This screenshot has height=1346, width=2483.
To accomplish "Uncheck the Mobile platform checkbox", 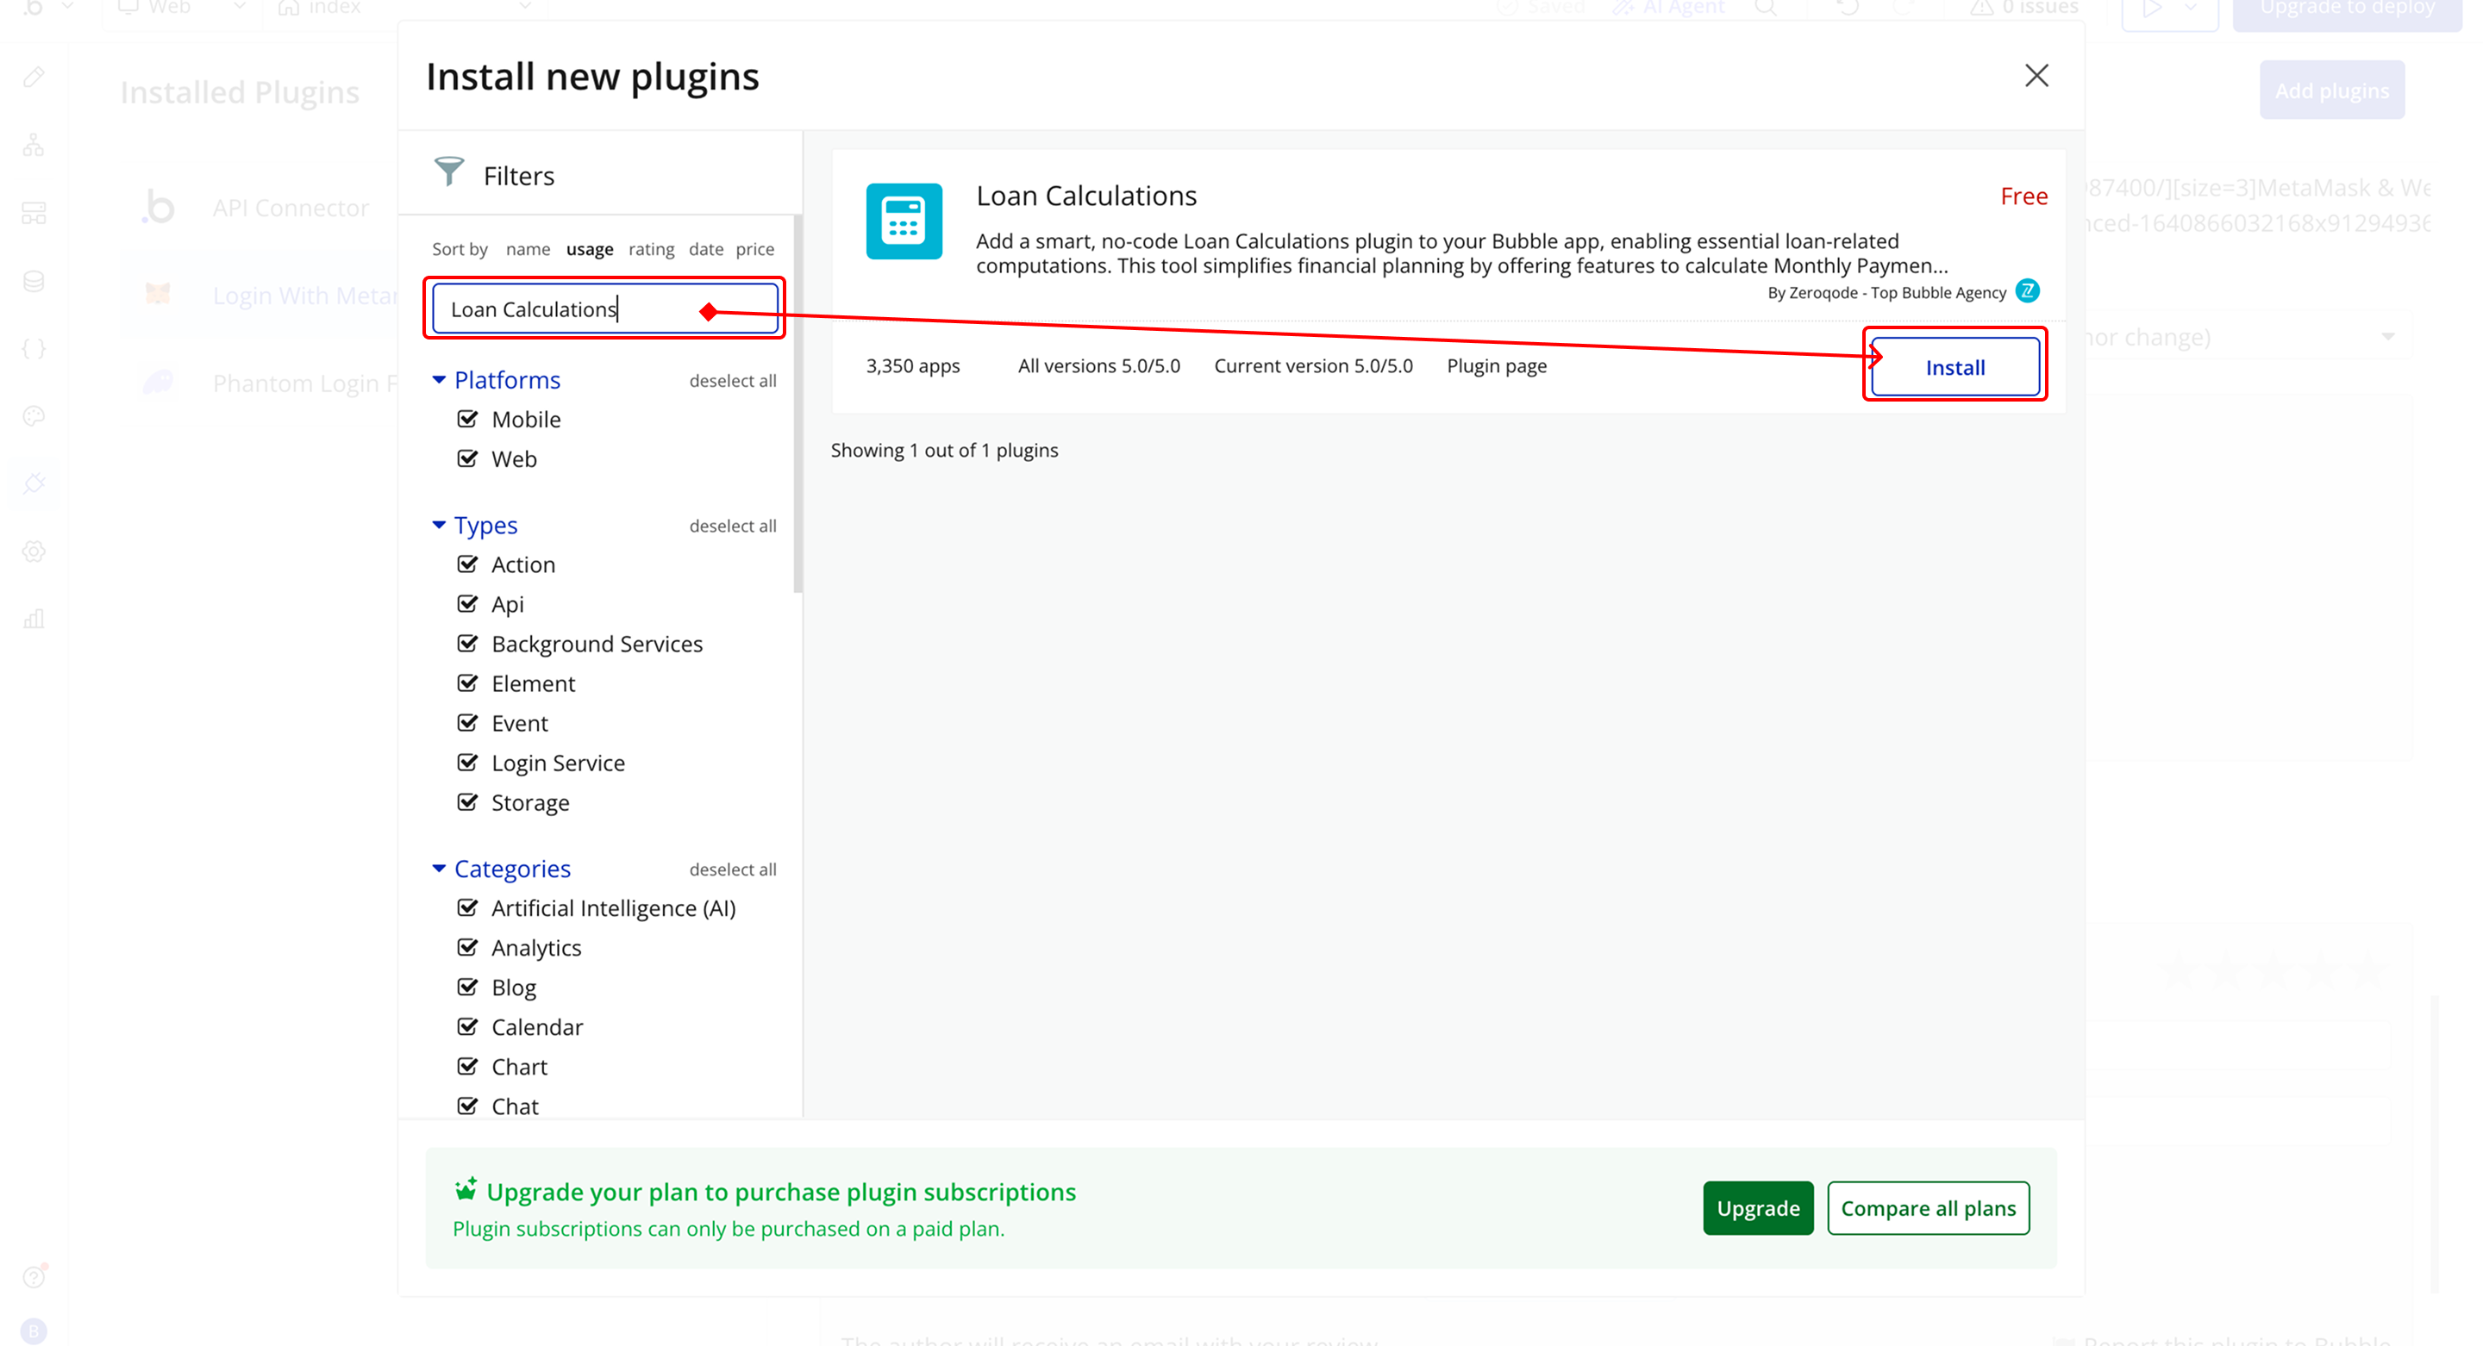I will pos(467,419).
